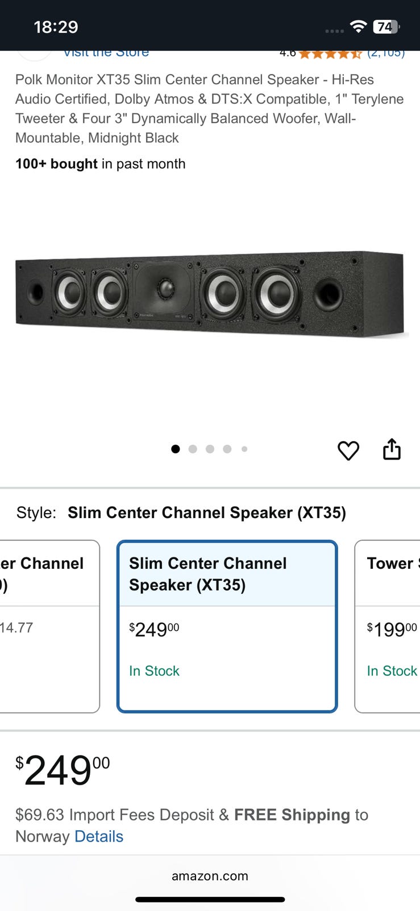Tap the home indicator bar

pos(210,900)
